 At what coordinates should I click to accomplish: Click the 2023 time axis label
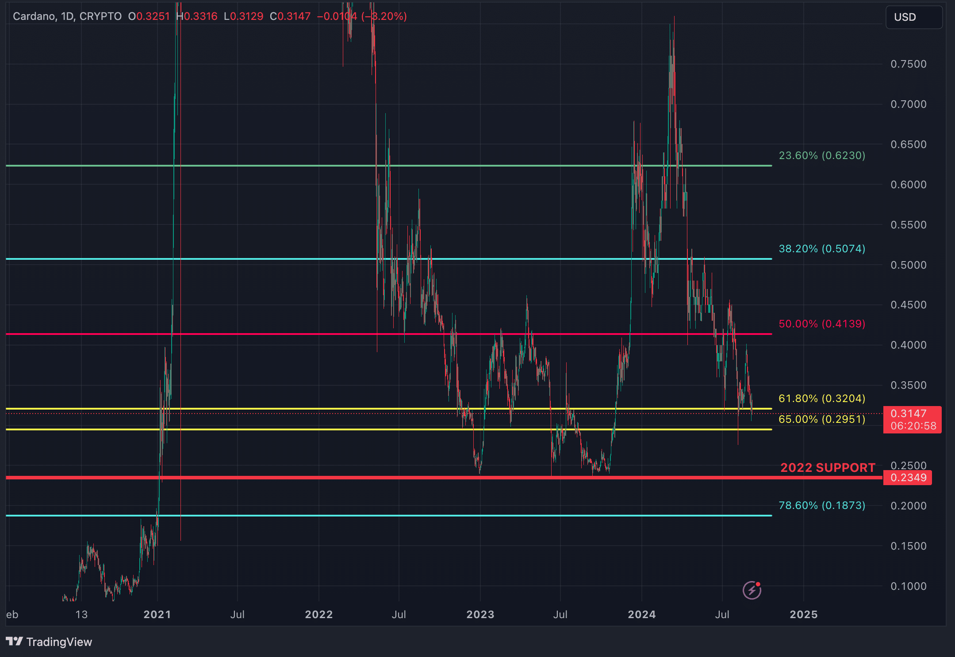point(480,615)
